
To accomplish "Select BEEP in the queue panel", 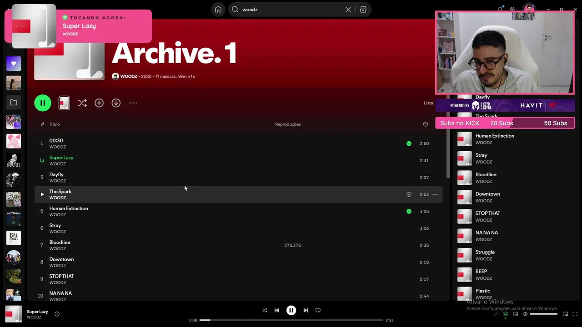I will tap(514, 275).
